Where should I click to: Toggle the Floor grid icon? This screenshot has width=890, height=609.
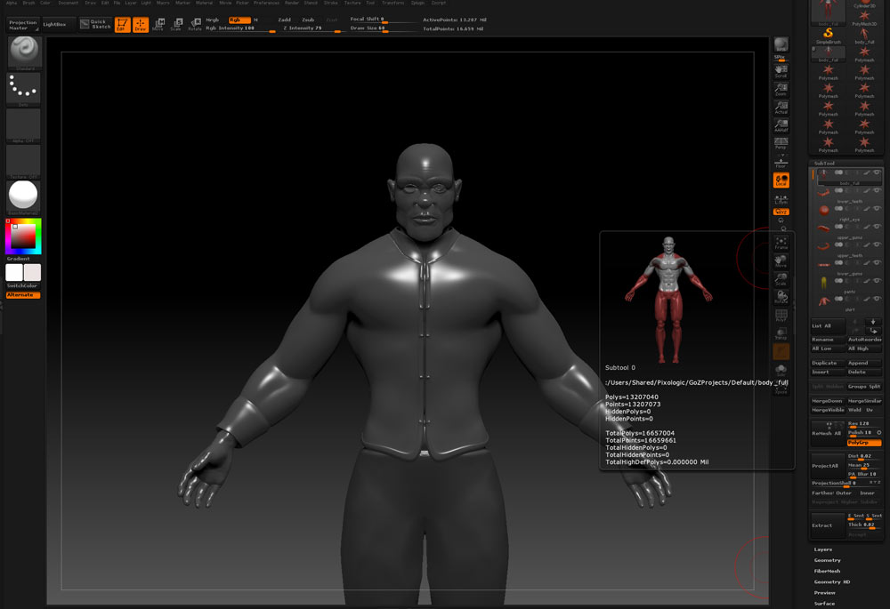781,162
